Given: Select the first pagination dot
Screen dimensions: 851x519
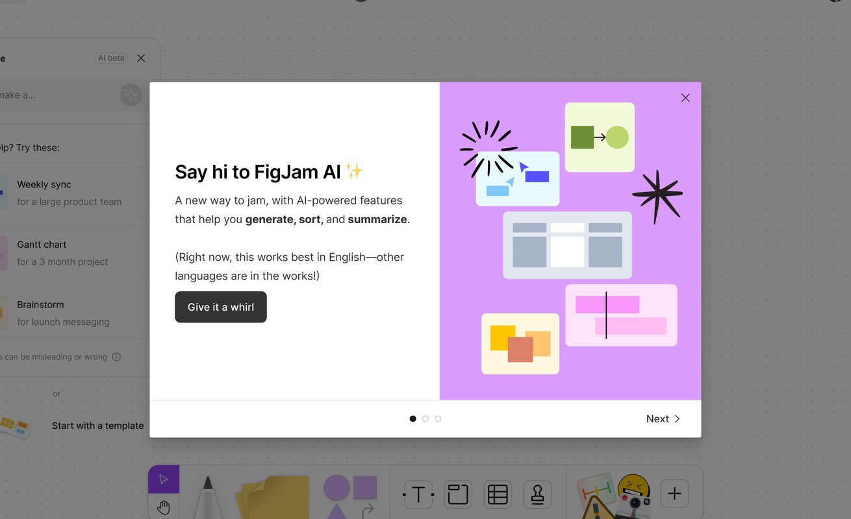Looking at the screenshot, I should pos(413,418).
